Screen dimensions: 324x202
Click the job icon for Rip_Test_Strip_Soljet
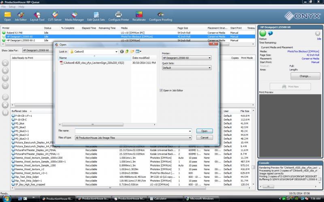pyautogui.click(x=13, y=177)
